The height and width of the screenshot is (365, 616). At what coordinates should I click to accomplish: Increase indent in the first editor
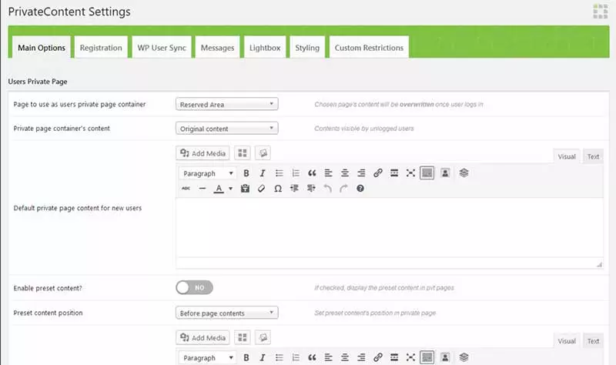pos(311,189)
